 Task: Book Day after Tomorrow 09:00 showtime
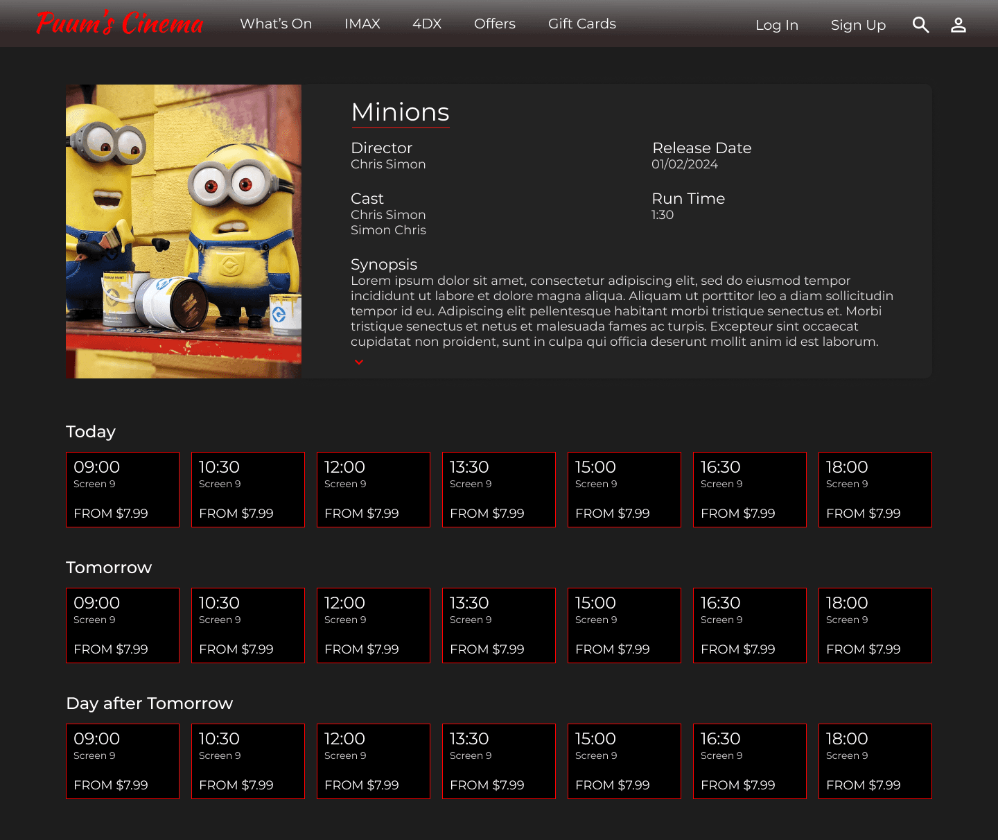pyautogui.click(x=123, y=762)
